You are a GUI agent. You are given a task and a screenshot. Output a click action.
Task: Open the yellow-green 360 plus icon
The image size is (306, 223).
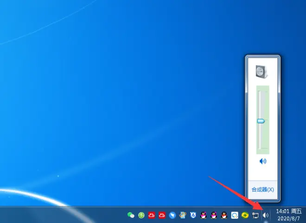pyautogui.click(x=245, y=215)
